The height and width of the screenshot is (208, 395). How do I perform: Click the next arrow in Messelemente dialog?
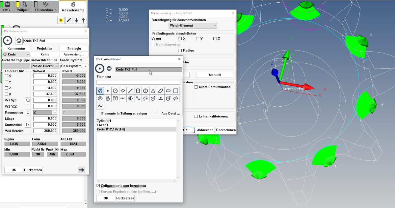tap(81, 170)
